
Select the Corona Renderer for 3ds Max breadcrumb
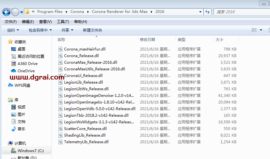[120, 12]
